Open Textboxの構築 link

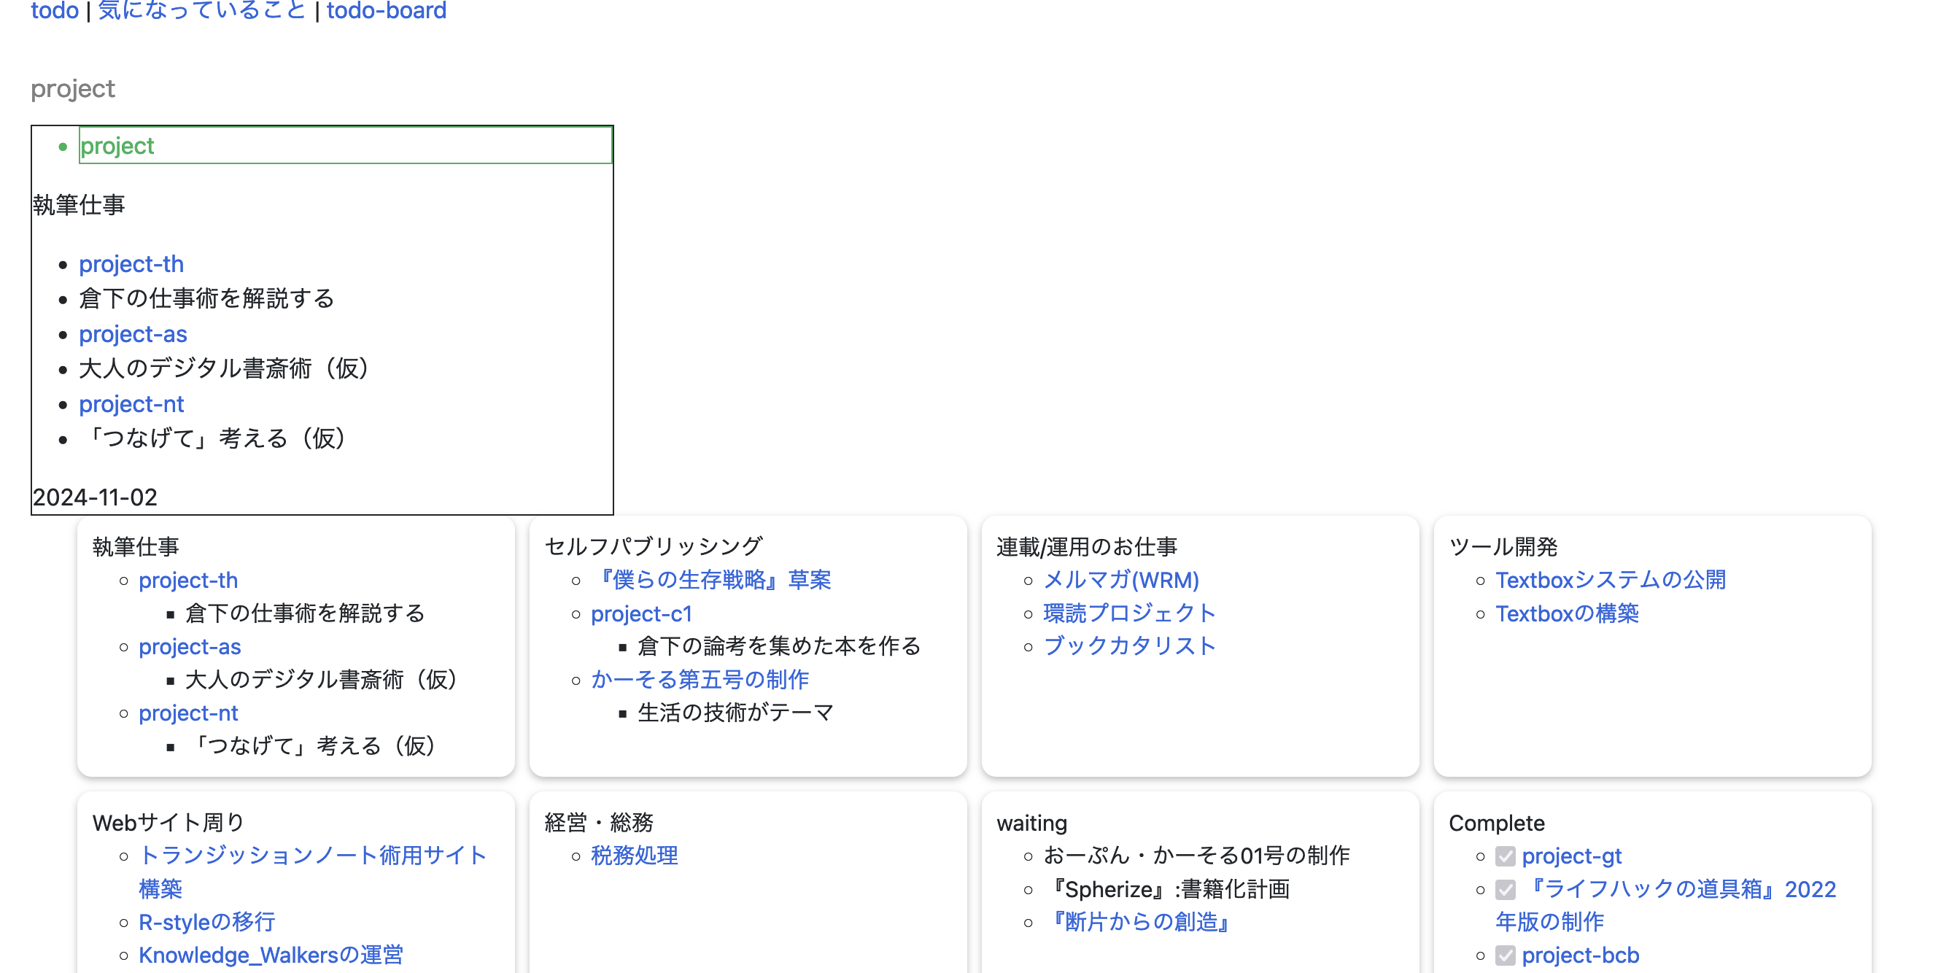click(x=1567, y=613)
